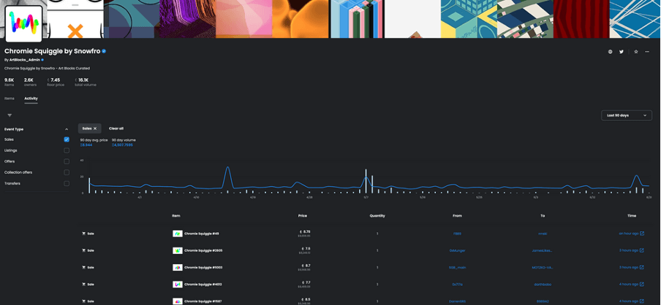Remove the Sales filter chip using X
The image size is (661, 305).
tap(95, 128)
